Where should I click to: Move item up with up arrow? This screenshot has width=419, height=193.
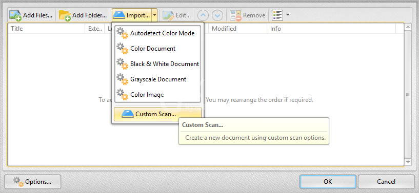203,15
